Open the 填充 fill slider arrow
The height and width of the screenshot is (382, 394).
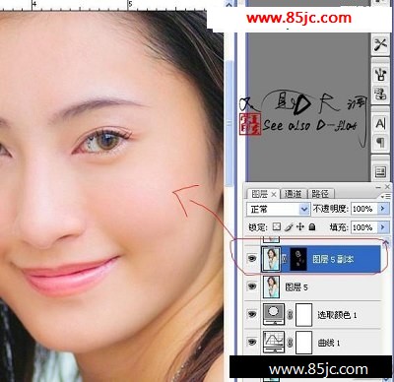point(382,226)
